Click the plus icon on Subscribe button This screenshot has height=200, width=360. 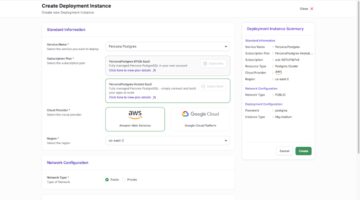[205, 63]
